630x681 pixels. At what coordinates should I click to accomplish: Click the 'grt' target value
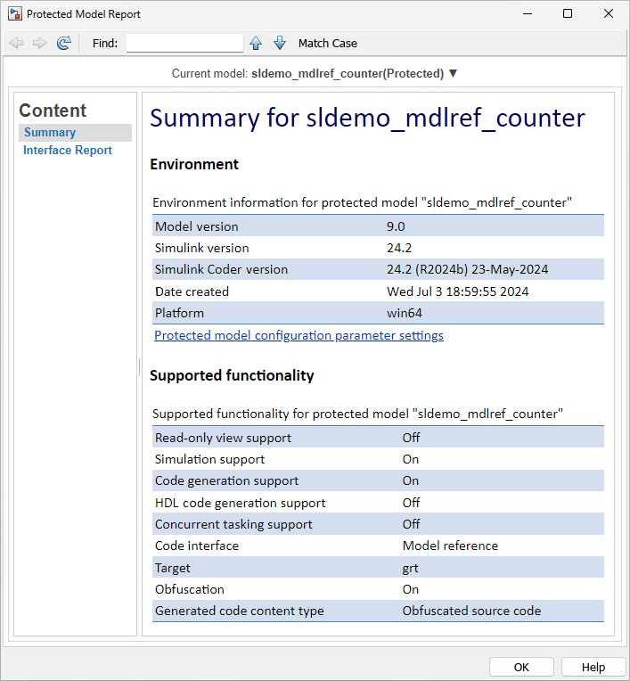(x=410, y=569)
